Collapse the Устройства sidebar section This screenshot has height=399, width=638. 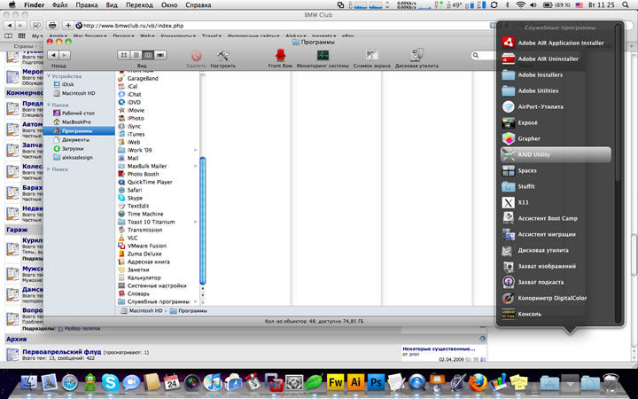point(49,76)
